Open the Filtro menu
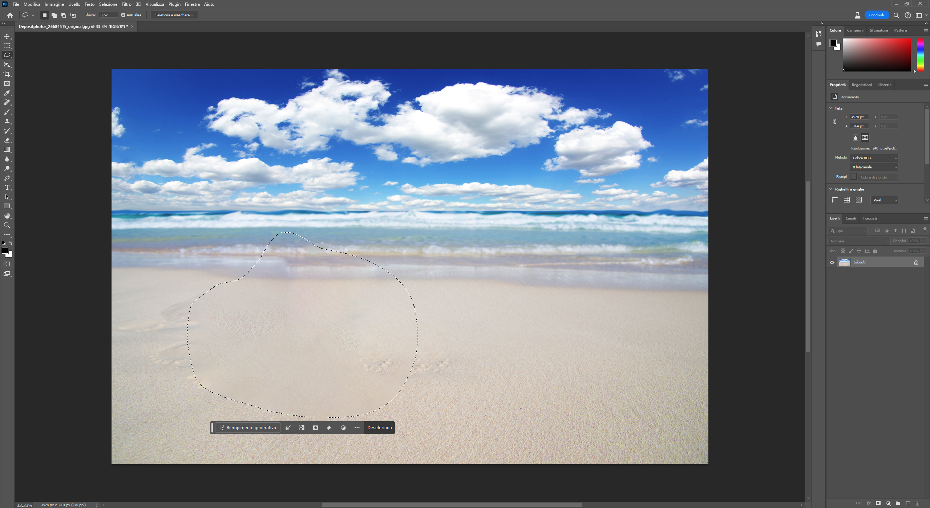Image resolution: width=930 pixels, height=508 pixels. (x=126, y=4)
